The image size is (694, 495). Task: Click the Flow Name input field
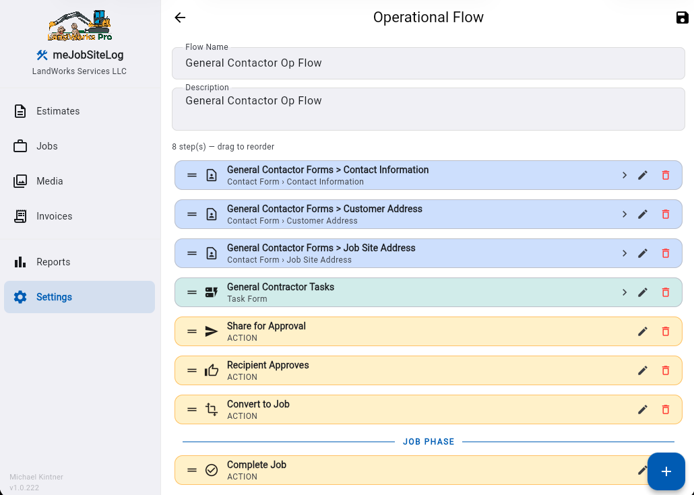click(429, 63)
